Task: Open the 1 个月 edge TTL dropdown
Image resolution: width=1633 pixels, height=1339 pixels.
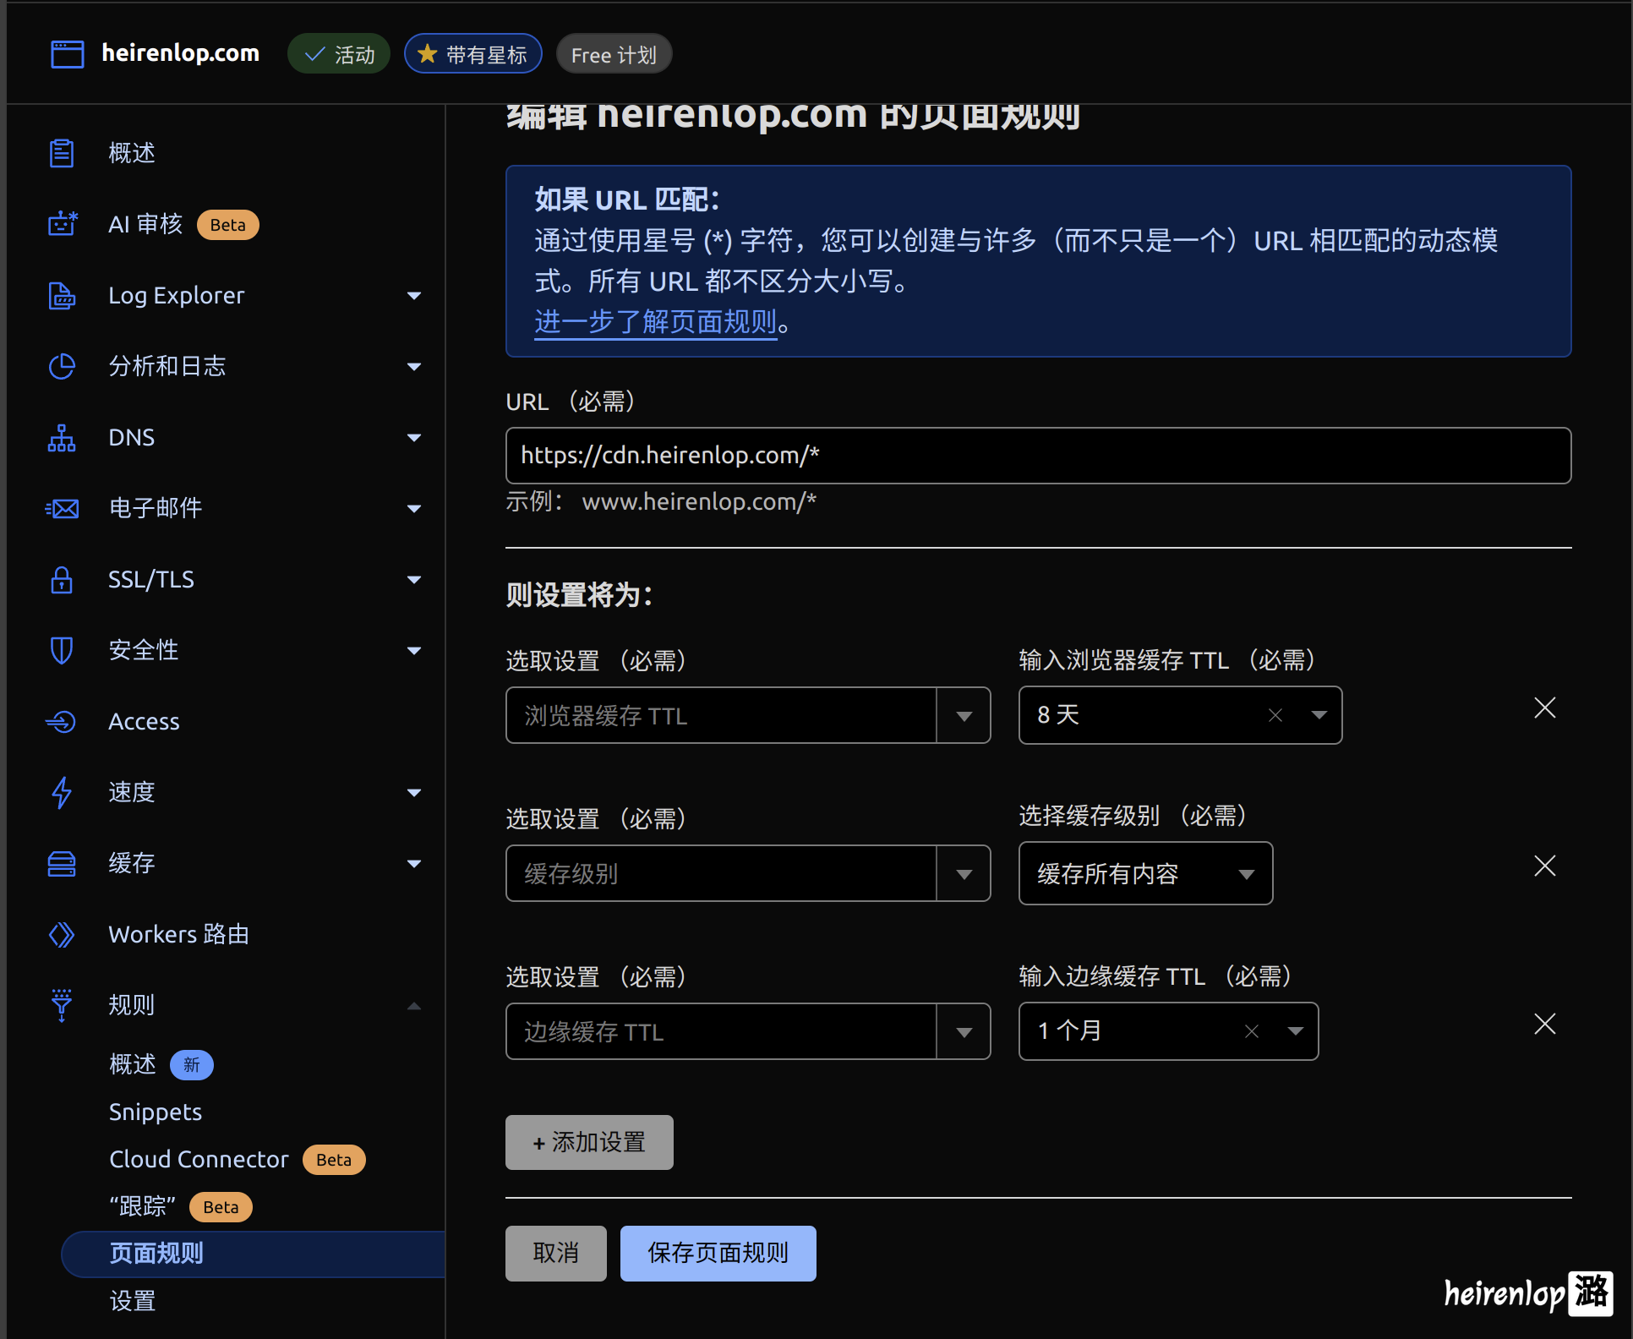Action: (x=1295, y=1031)
